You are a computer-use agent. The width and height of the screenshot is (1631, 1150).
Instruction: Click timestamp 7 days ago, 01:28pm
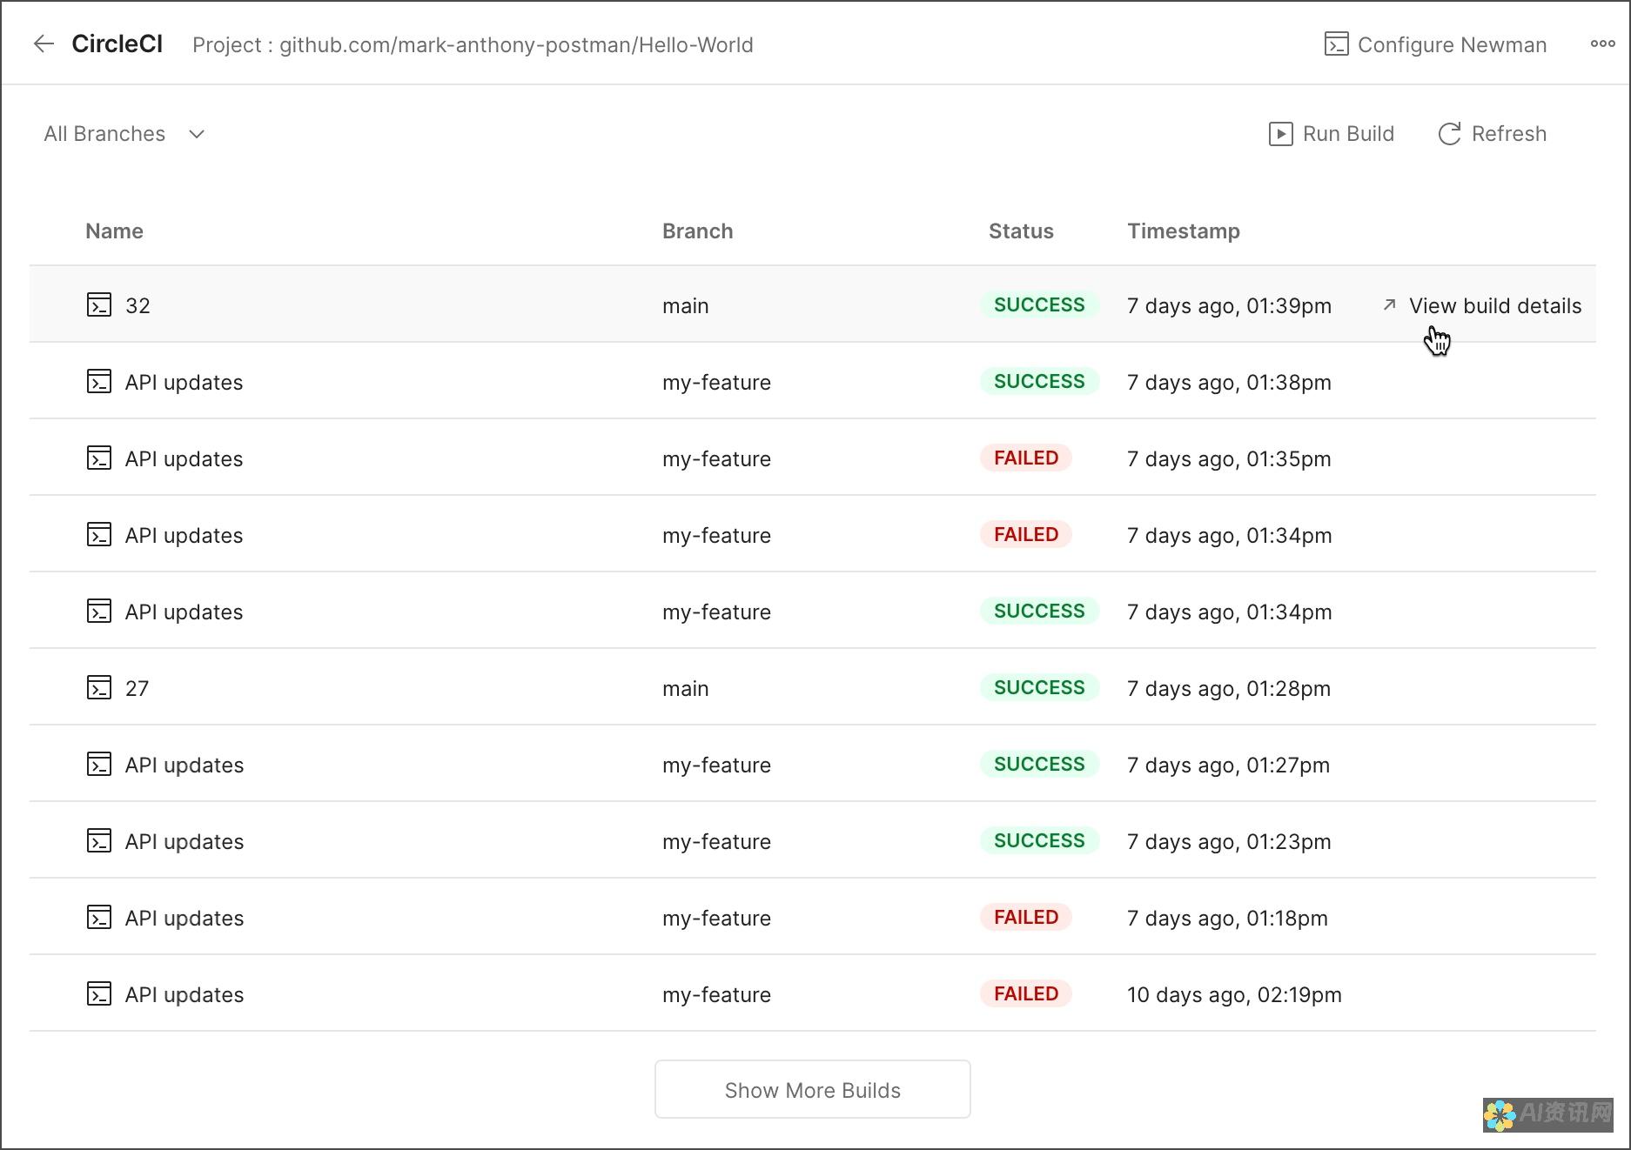(x=1229, y=688)
